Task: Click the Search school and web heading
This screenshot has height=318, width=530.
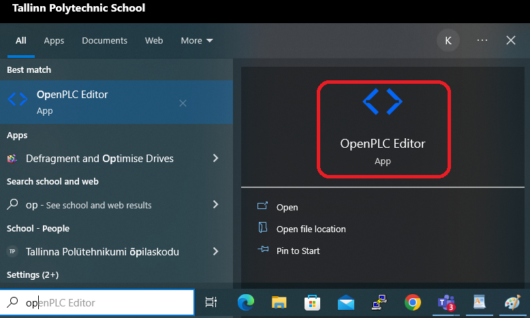Action: [x=52, y=182]
